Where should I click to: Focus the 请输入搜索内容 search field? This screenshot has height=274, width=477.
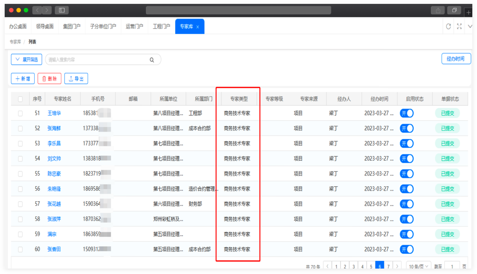[x=103, y=60]
